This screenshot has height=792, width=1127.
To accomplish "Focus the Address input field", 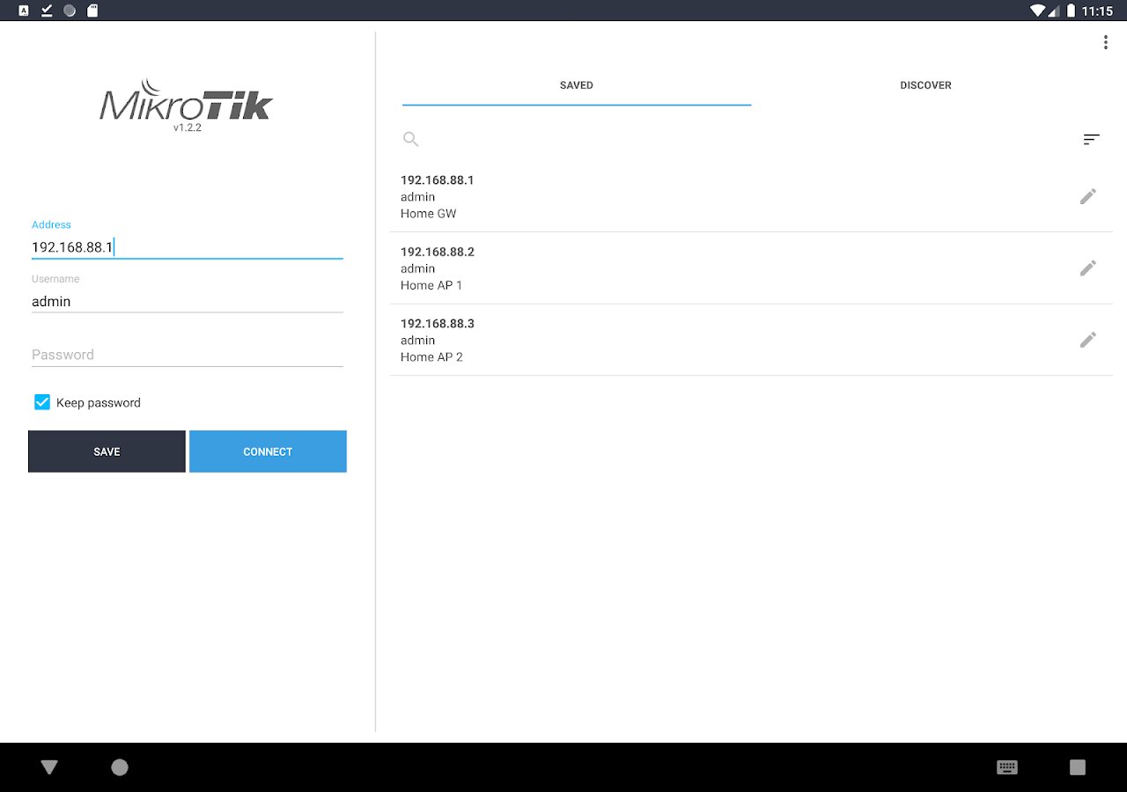I will (x=187, y=247).
